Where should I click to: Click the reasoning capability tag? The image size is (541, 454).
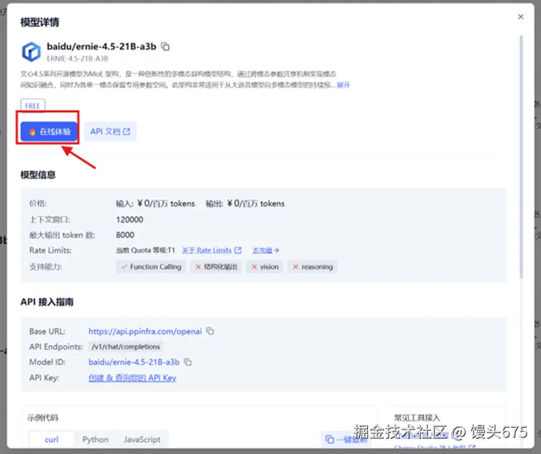pos(313,267)
